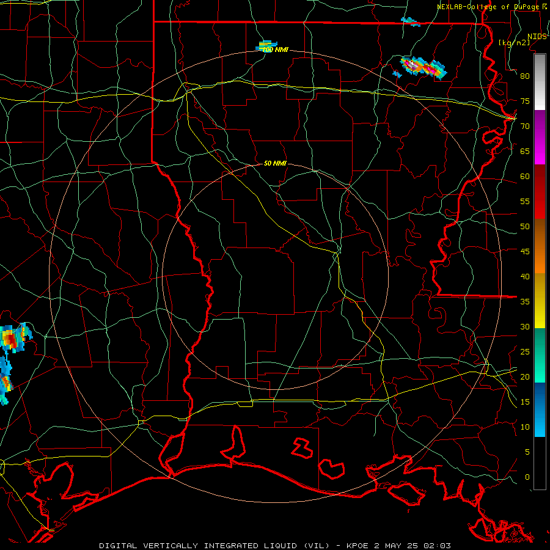Click the intense storm cell in the northeast
Image resolution: width=550 pixels, height=550 pixels.
(x=424, y=67)
